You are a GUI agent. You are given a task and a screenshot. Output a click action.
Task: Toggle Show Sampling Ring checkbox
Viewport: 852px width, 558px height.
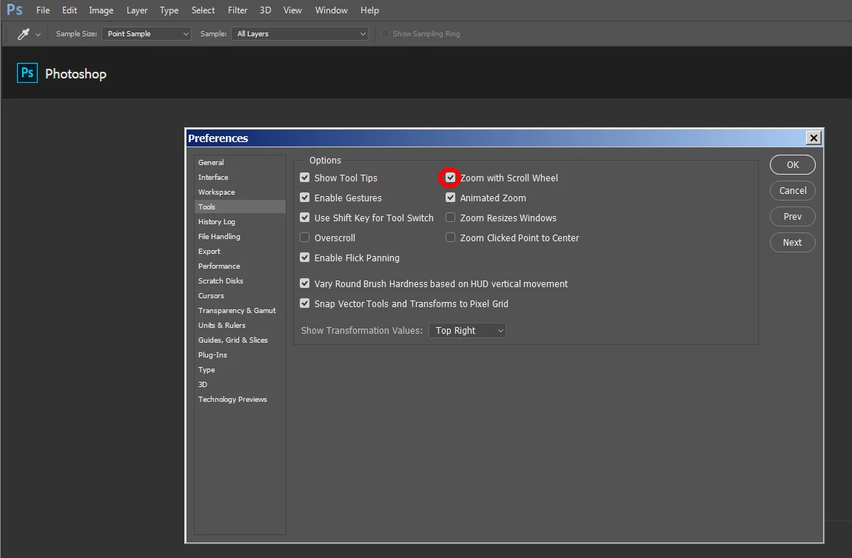click(x=385, y=33)
